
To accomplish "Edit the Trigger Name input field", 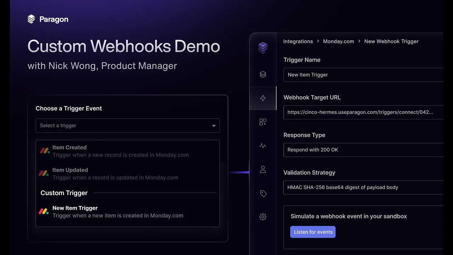I will click(363, 75).
